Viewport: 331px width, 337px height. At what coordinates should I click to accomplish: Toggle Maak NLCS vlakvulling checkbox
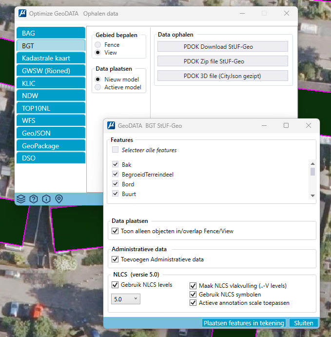[193, 286]
